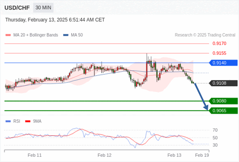The image size is (239, 162).
Task: Click the USD/CHF pair title
Action: 17,8
